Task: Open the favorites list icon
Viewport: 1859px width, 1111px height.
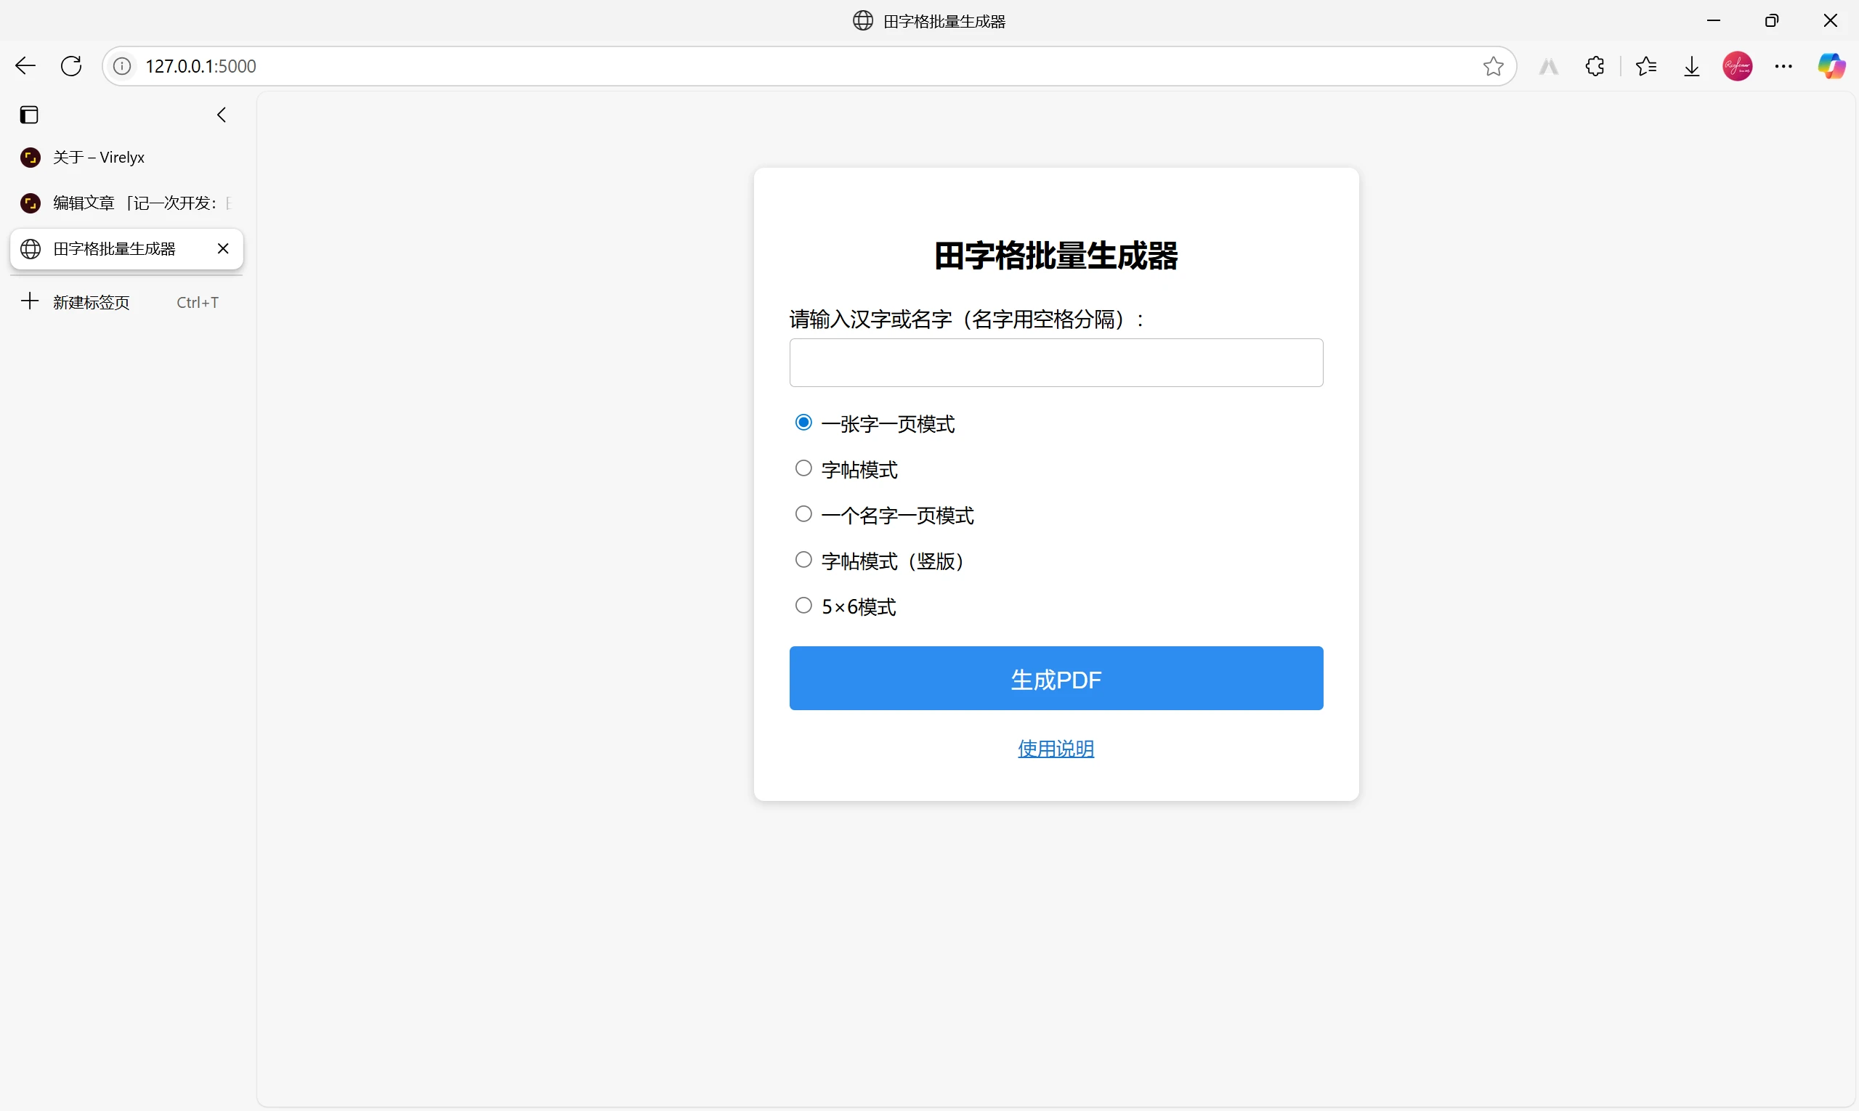Action: tap(1646, 66)
